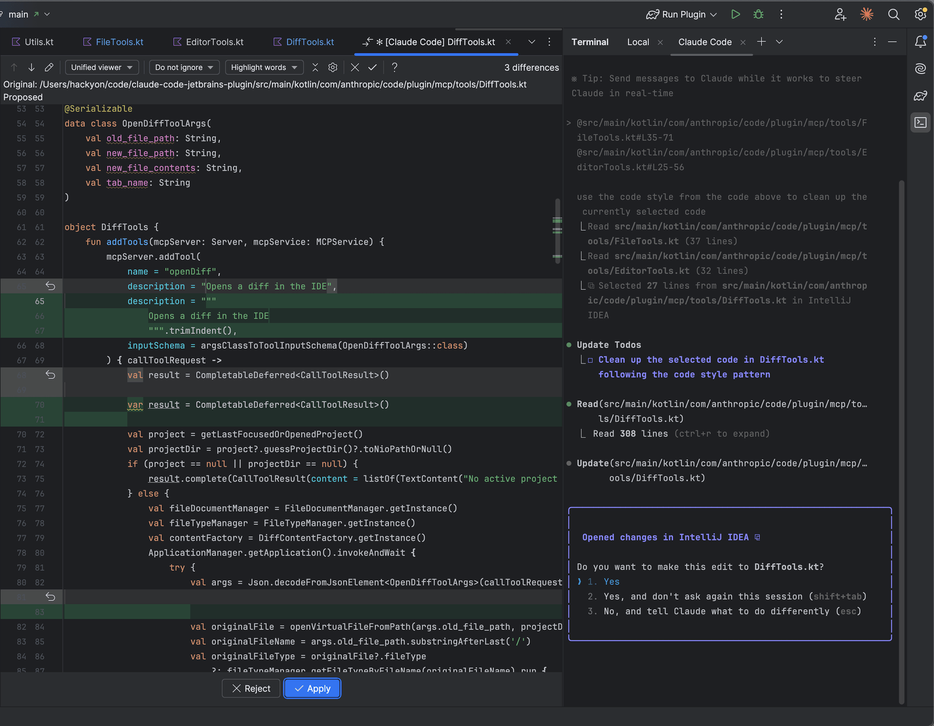The height and width of the screenshot is (726, 934).
Task: Select the Local terminal tab
Action: tap(638, 42)
